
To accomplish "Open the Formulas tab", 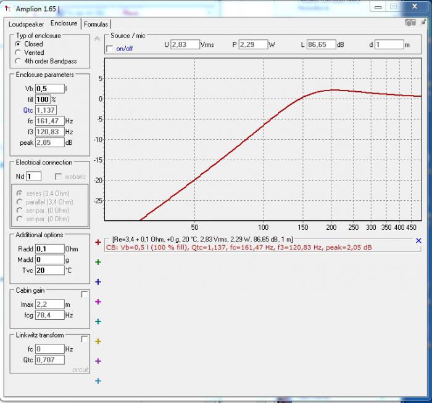I will tap(96, 24).
